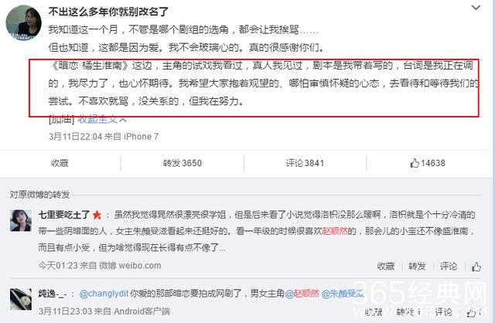Image resolution: width=495 pixels, height=323 pixels.
Task: Open 七重要吃土了 user avatar
Action: 21,220
